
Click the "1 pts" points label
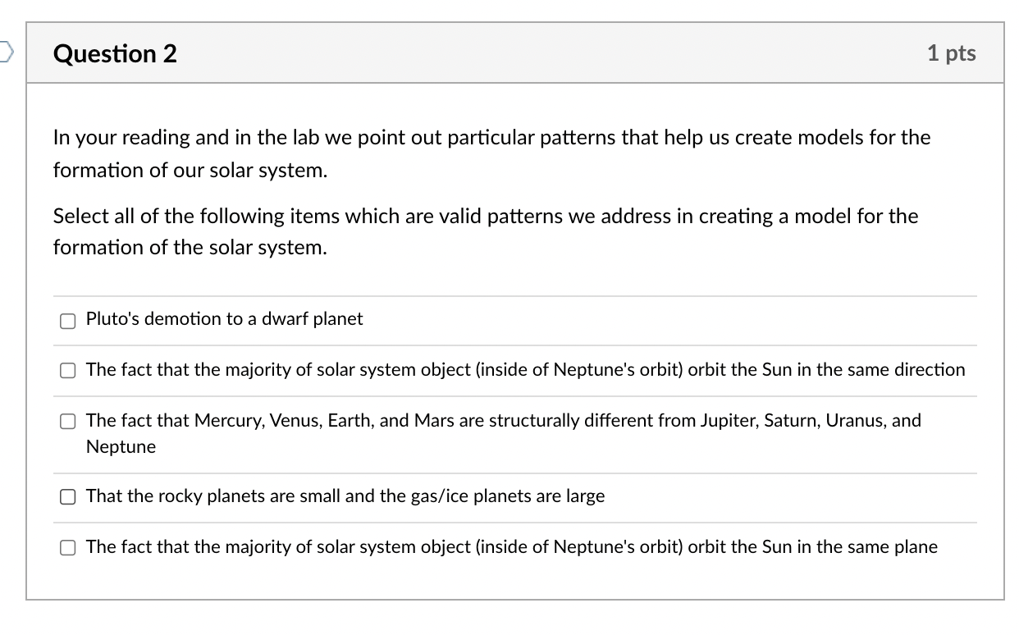(x=952, y=53)
